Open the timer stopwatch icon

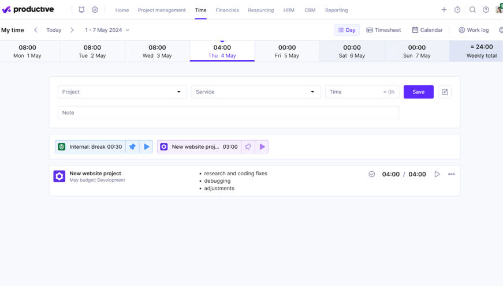click(x=457, y=10)
